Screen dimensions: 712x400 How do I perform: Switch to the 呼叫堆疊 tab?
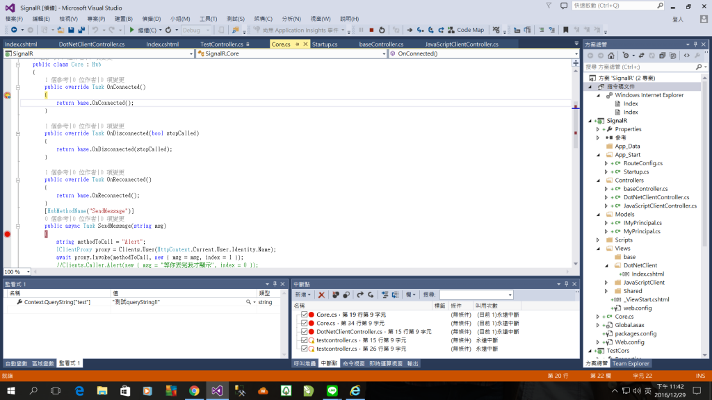[305, 363]
